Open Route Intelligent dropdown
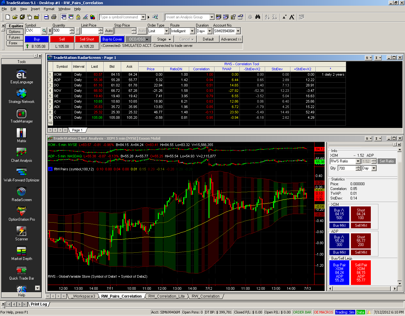This screenshot has height=316, width=405. (192, 31)
